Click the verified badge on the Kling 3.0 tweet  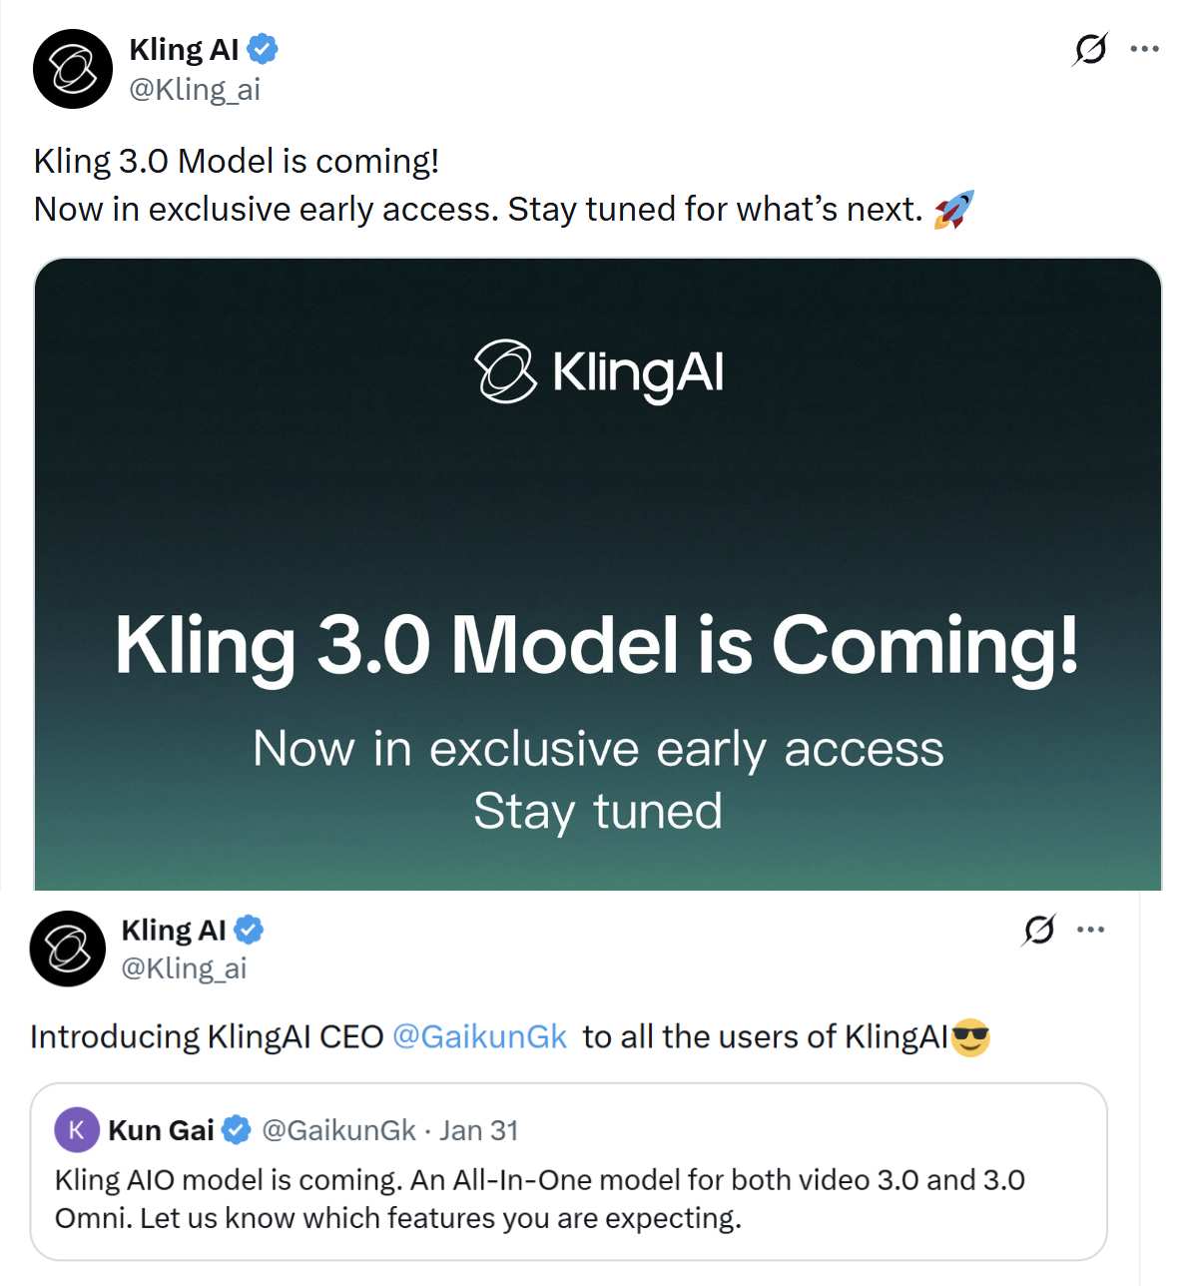click(x=263, y=49)
